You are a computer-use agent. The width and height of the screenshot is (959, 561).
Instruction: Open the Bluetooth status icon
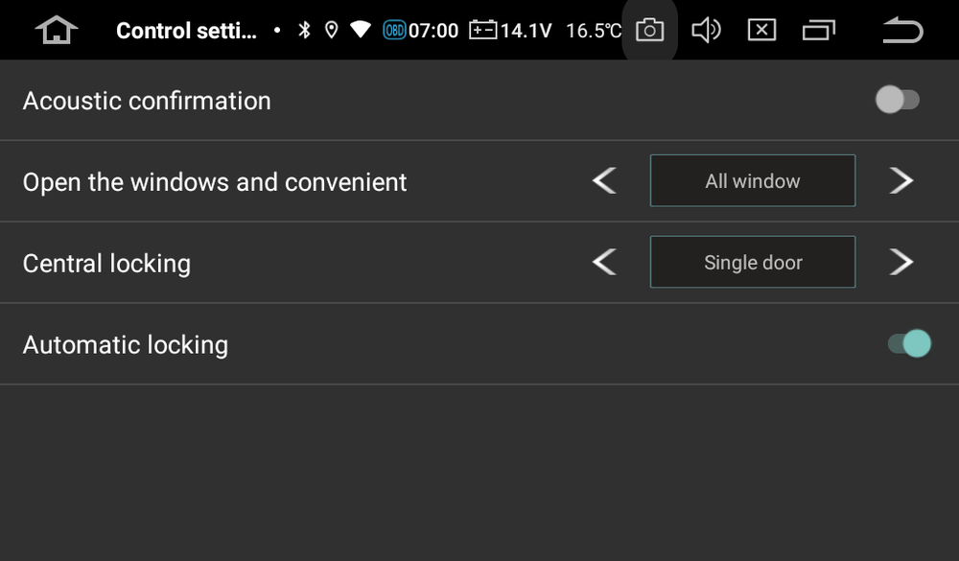(x=303, y=30)
